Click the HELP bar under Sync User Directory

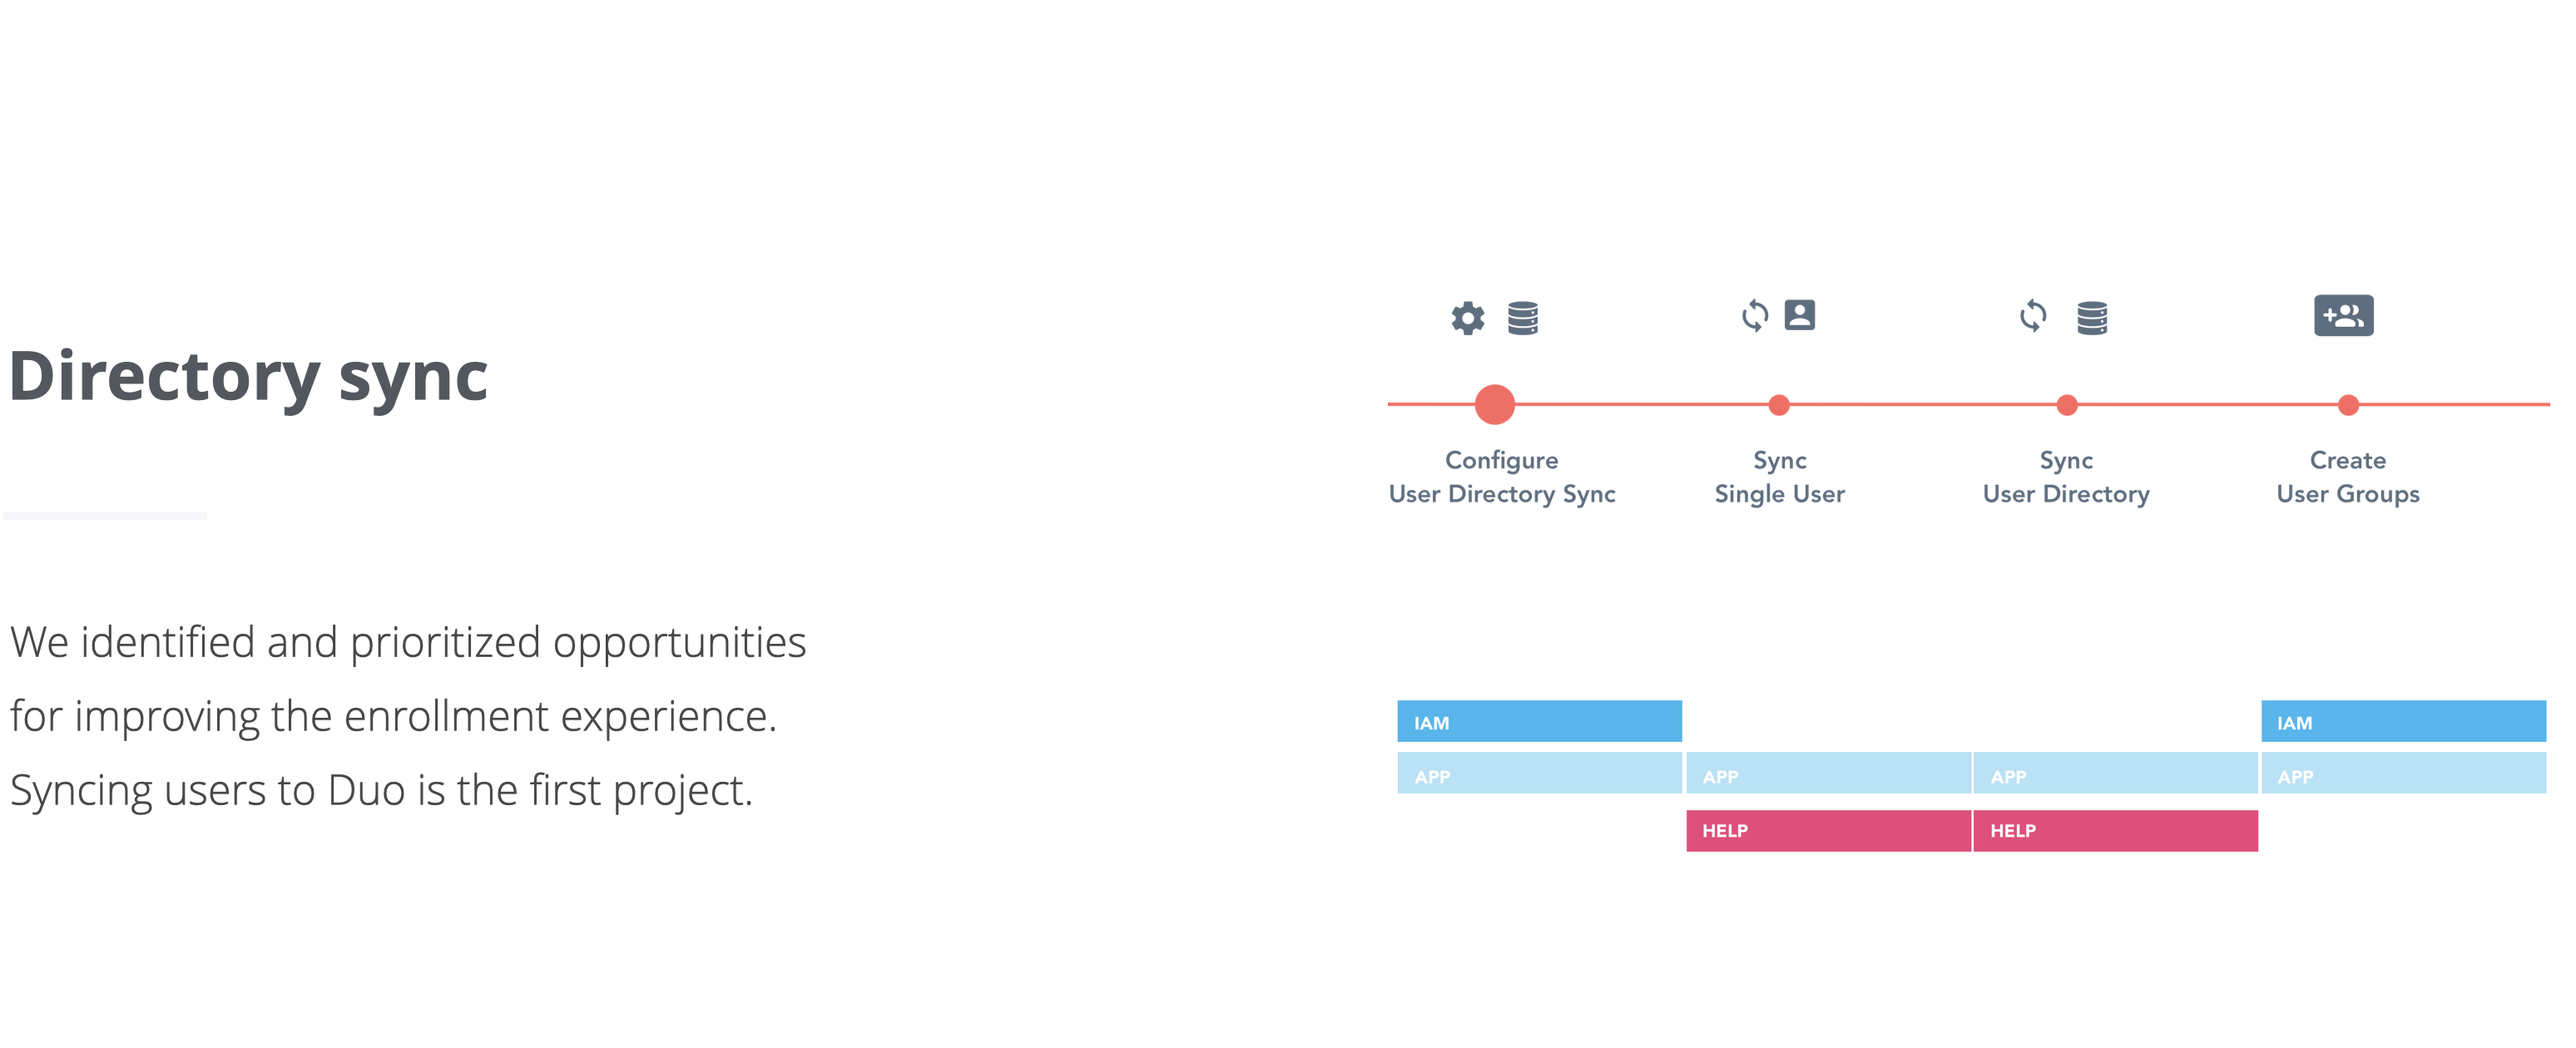[2115, 831]
